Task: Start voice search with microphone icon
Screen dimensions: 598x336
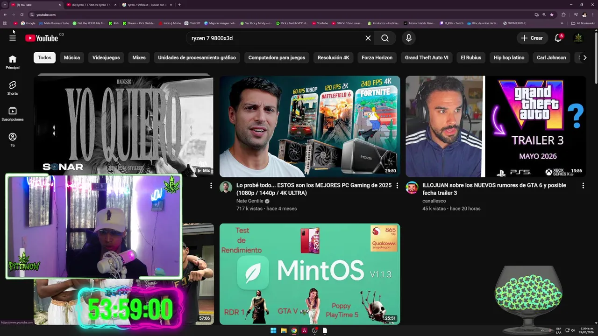Action: point(409,38)
